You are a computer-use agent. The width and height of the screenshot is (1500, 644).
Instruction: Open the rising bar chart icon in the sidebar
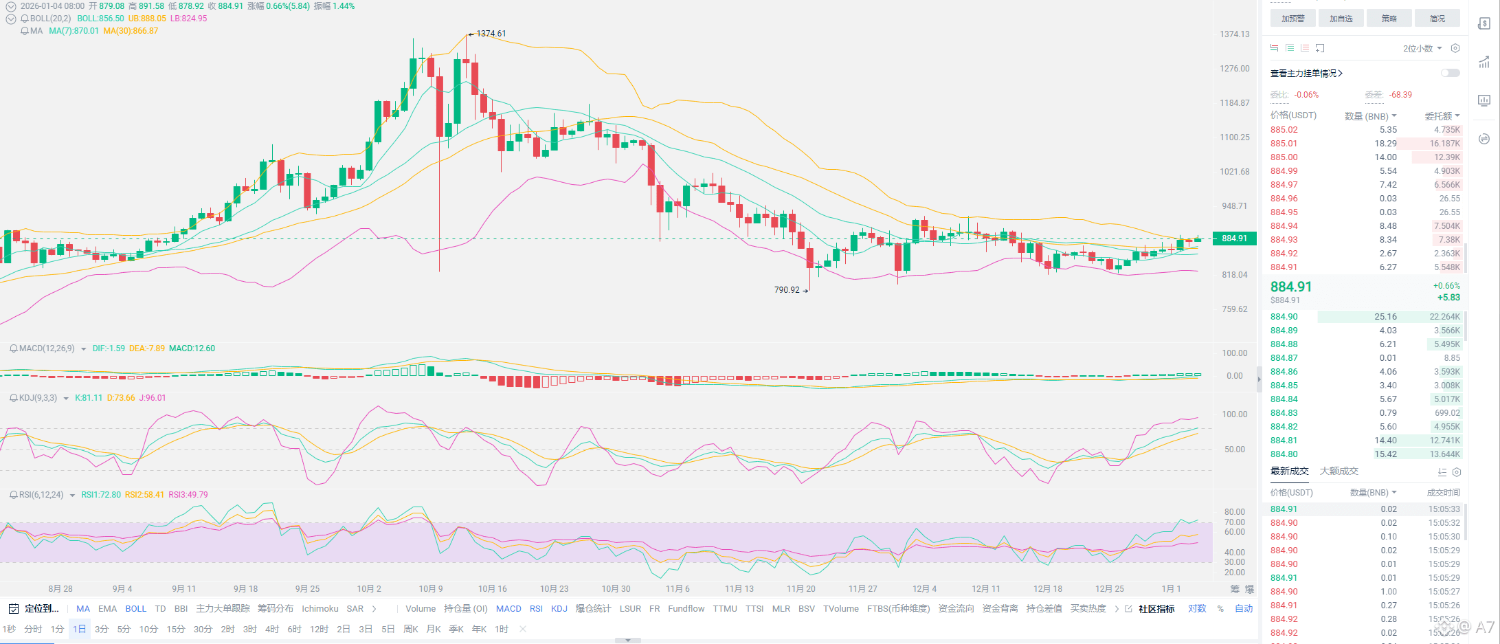(x=1484, y=62)
